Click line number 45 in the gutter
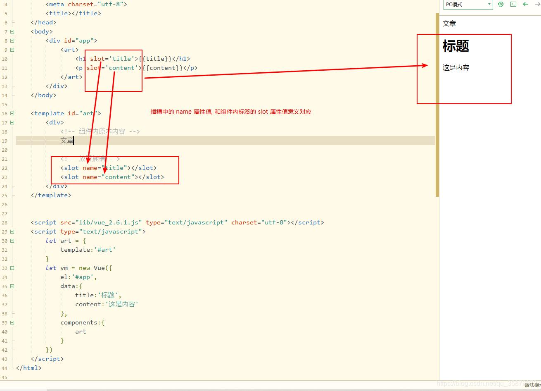 (x=5, y=377)
